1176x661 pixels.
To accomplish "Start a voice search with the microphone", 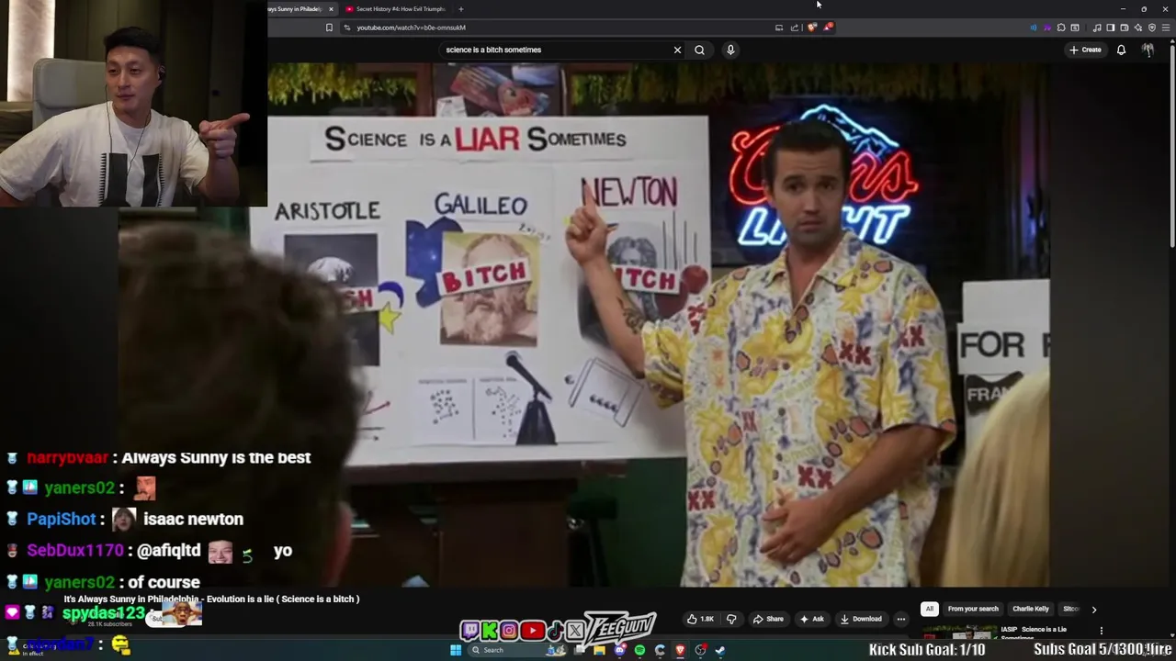I will 730,50.
